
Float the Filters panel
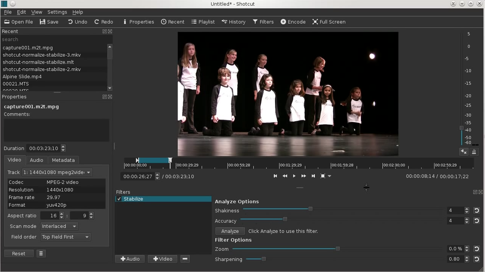(475, 192)
